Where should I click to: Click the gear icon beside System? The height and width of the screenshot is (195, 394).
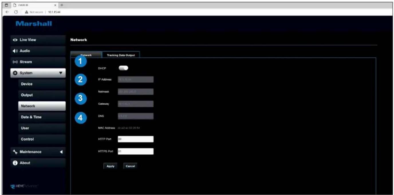[x=15, y=73]
